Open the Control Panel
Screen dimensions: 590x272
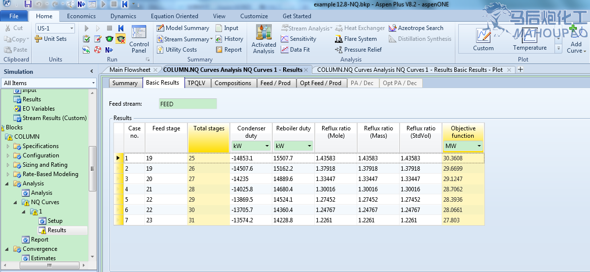139,39
